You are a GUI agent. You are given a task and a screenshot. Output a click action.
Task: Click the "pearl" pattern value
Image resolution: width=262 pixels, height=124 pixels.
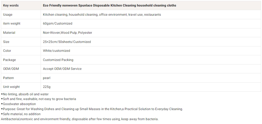coord(47,78)
